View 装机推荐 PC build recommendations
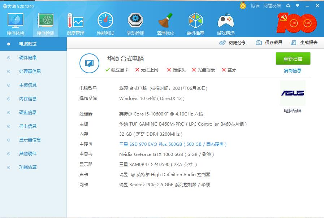Viewport: 324px width, 218px height. 195,23
